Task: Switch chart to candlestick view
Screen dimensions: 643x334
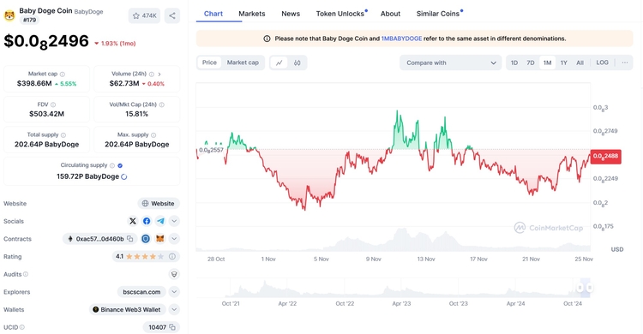Action: click(297, 63)
